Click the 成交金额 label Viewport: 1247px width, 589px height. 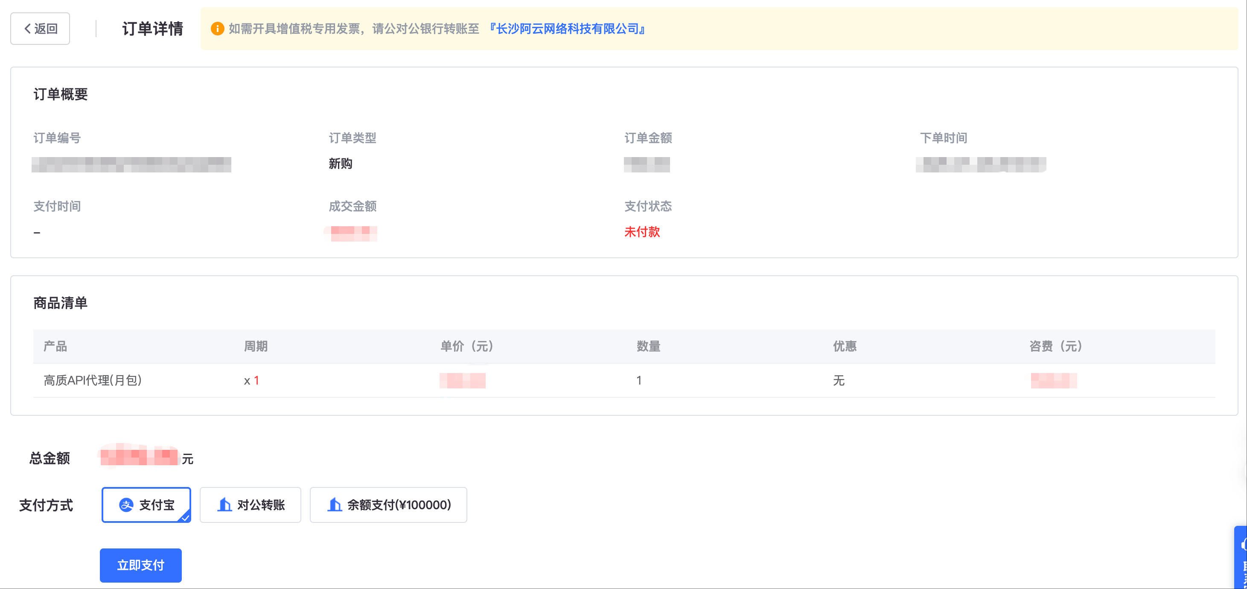tap(353, 206)
